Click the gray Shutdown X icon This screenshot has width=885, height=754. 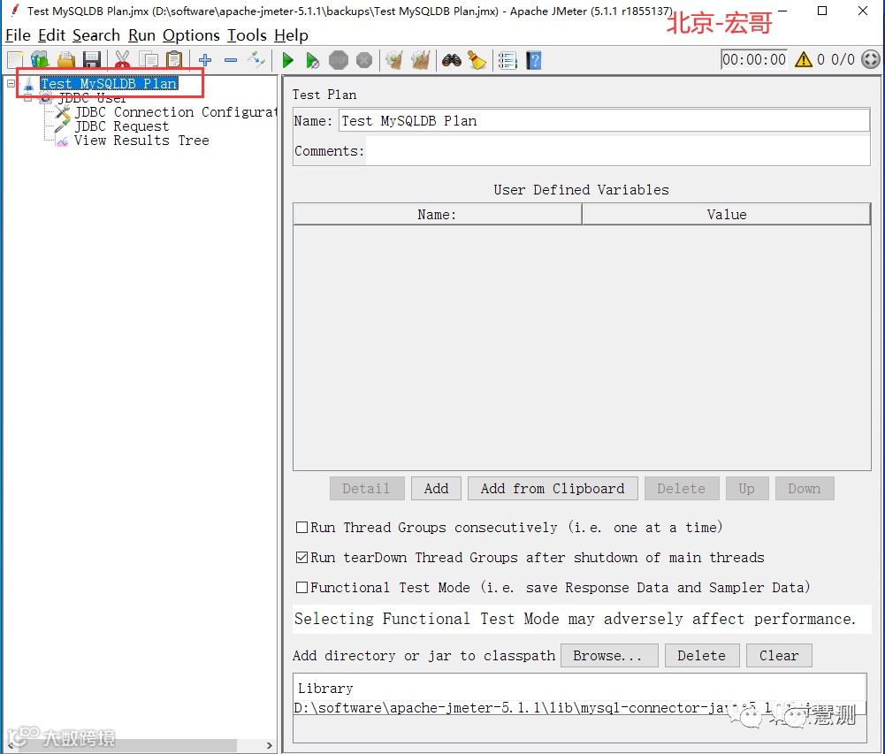pyautogui.click(x=364, y=60)
